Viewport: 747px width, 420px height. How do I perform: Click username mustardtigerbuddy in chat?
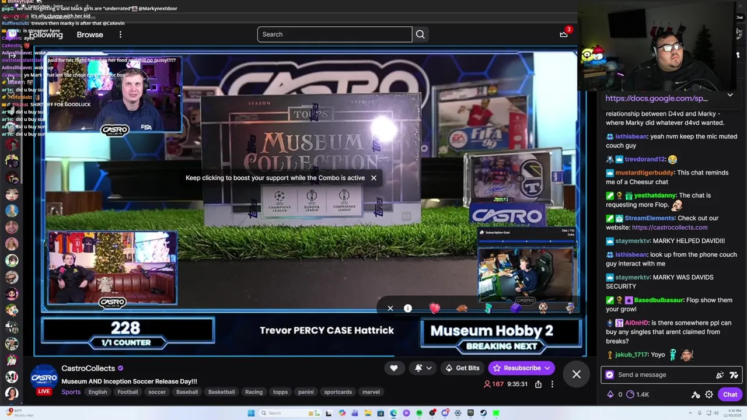(645, 173)
